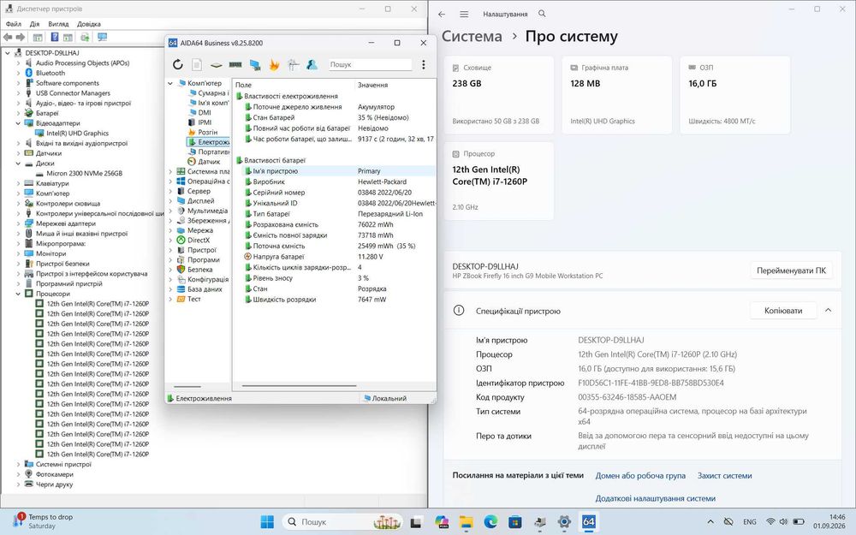Viewport: 856px width, 535px height.
Task: Click the RAM module icon in AIDA64 toolbar
Action: point(235,64)
